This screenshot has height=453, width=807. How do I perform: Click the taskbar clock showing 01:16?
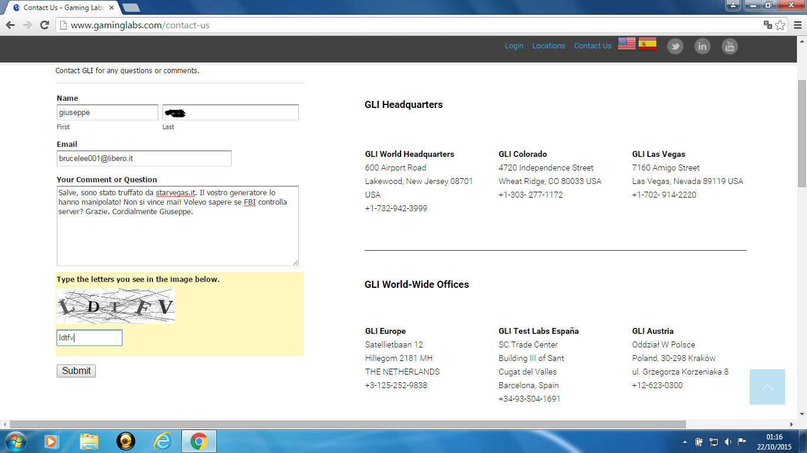tap(774, 437)
